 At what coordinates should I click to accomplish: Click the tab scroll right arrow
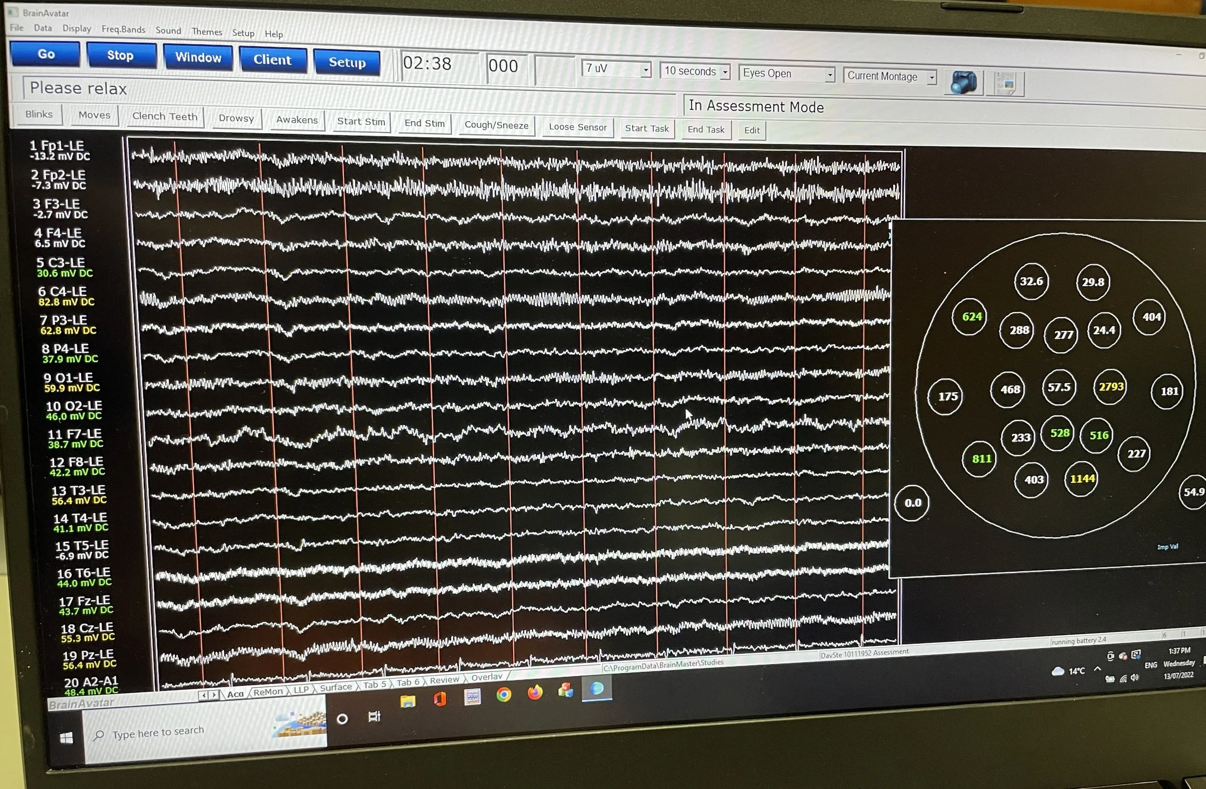(x=214, y=695)
